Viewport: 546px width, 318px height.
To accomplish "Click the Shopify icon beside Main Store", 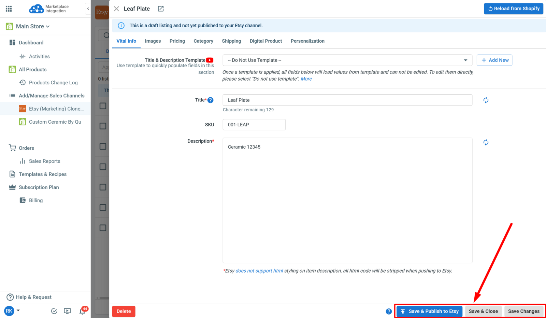I will [x=10, y=26].
